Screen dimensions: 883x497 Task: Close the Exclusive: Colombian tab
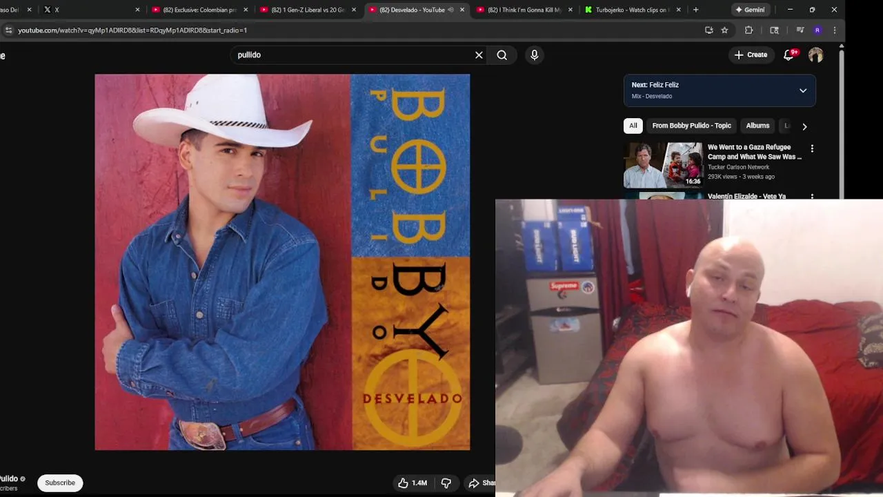coord(246,10)
